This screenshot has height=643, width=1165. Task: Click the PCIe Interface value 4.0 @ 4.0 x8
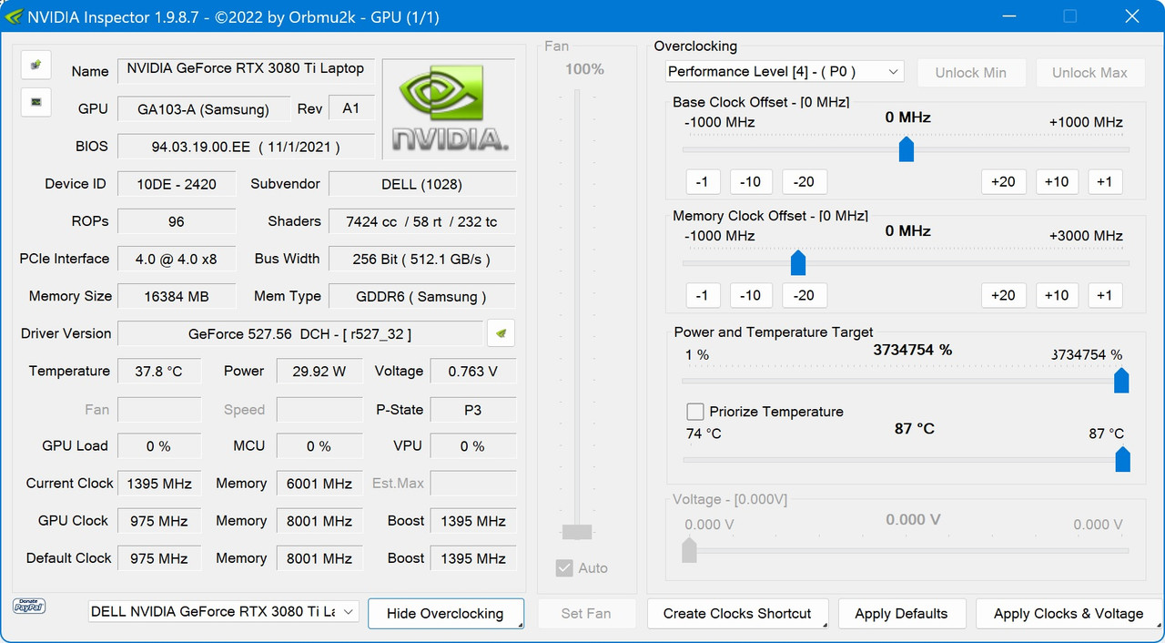point(177,259)
